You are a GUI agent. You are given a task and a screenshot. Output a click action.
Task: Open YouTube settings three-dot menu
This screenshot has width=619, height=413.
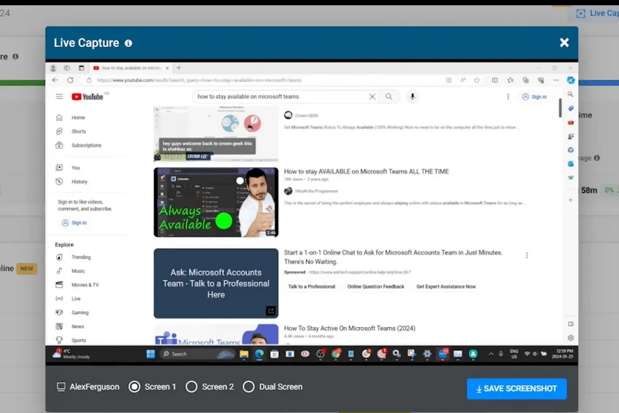(x=508, y=97)
